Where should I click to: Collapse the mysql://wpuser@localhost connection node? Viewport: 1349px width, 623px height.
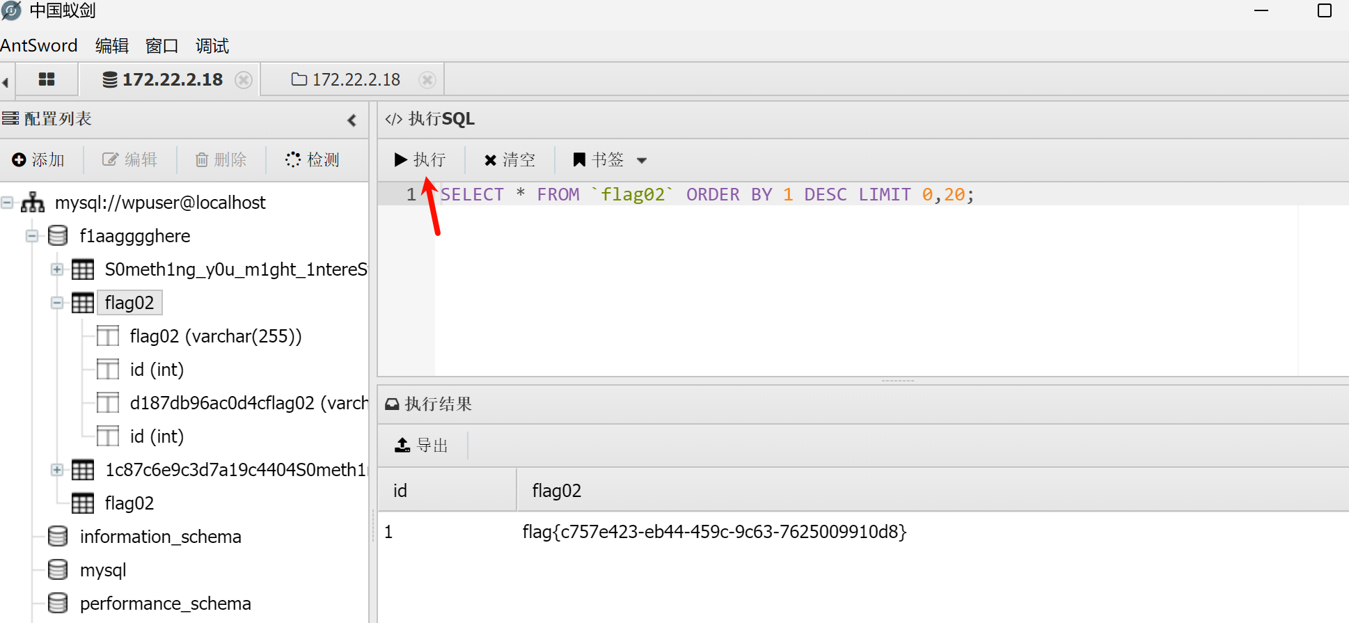8,203
